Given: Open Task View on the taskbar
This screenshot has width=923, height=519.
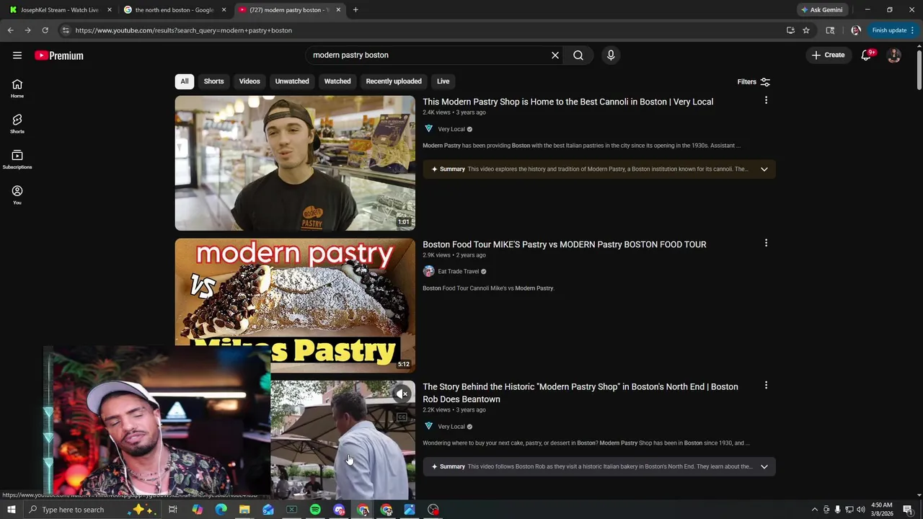Looking at the screenshot, I should 173,510.
